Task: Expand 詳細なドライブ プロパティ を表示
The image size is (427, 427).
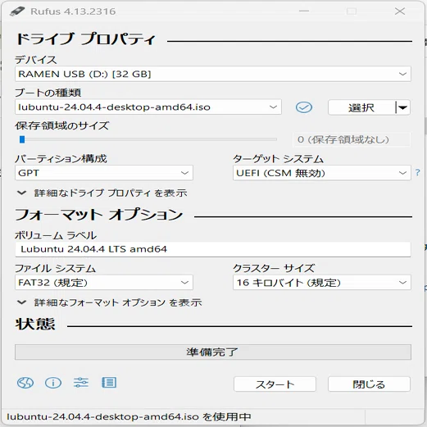Action: [102, 193]
